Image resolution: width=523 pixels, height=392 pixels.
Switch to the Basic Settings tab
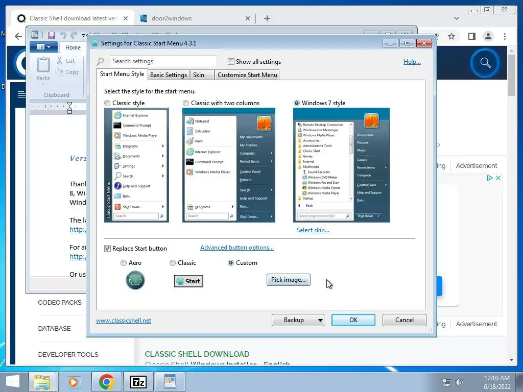(x=169, y=75)
